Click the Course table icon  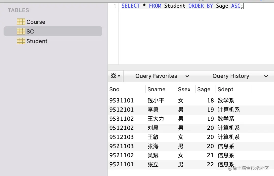[21, 22]
